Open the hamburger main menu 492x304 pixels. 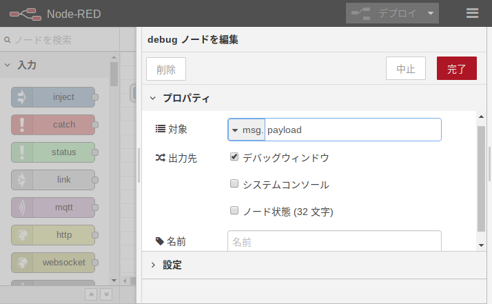(472, 14)
